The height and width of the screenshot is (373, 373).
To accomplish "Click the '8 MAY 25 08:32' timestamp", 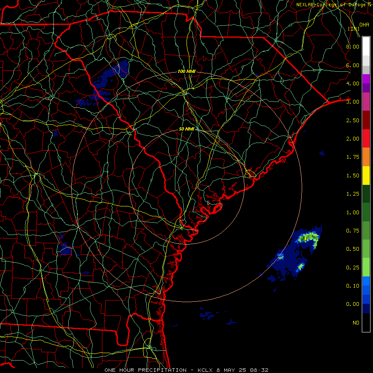I will tap(242, 370).
